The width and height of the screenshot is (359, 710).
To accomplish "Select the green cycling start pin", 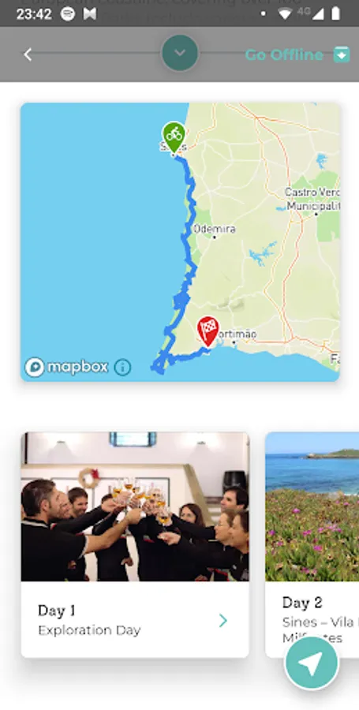I will [174, 136].
